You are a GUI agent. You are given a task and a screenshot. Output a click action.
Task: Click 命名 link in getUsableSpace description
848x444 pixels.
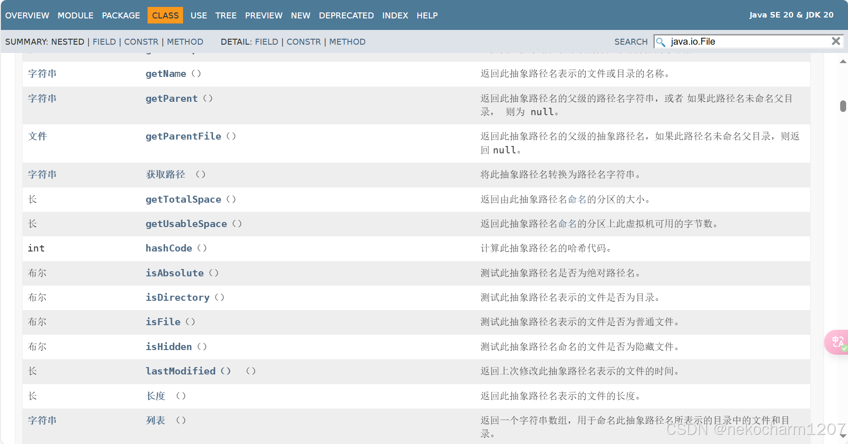click(567, 224)
